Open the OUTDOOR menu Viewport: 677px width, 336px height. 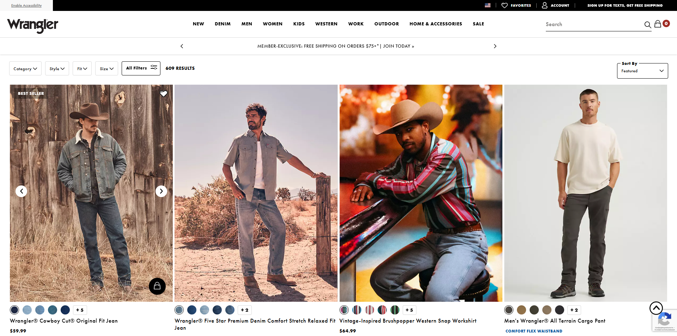click(x=387, y=24)
